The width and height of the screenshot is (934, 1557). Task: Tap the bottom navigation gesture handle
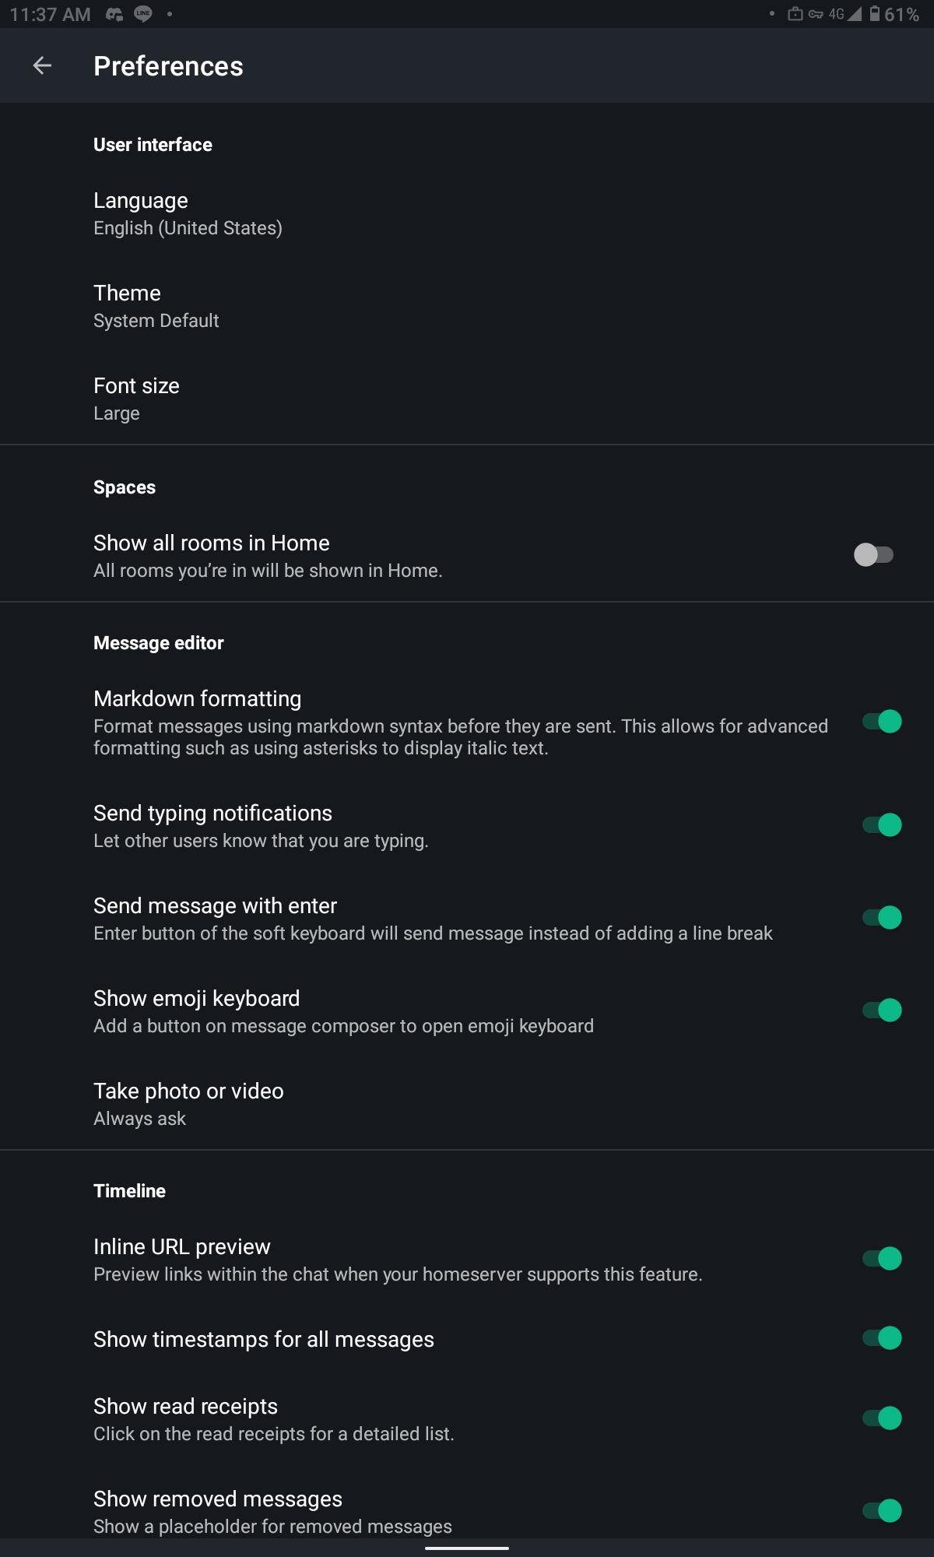[467, 1548]
